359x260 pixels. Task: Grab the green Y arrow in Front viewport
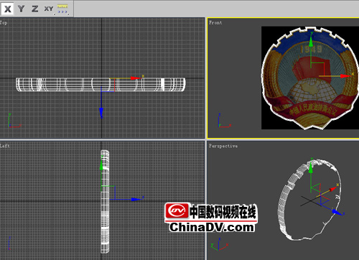[x=311, y=42]
